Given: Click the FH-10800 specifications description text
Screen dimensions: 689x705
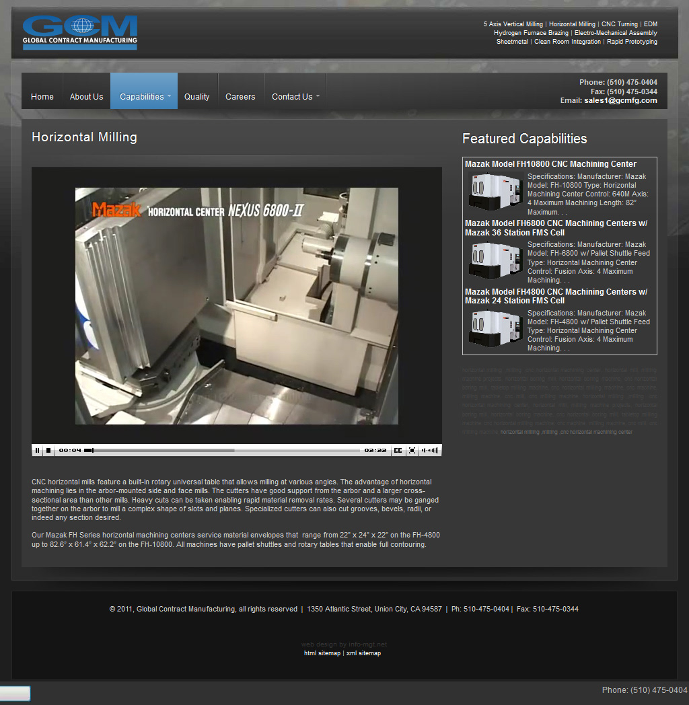Looking at the screenshot, I should (588, 194).
